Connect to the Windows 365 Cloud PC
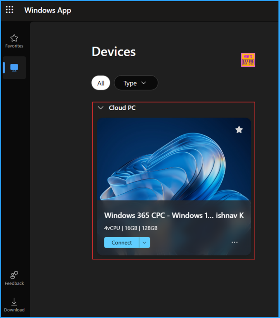The height and width of the screenshot is (318, 280). (122, 243)
